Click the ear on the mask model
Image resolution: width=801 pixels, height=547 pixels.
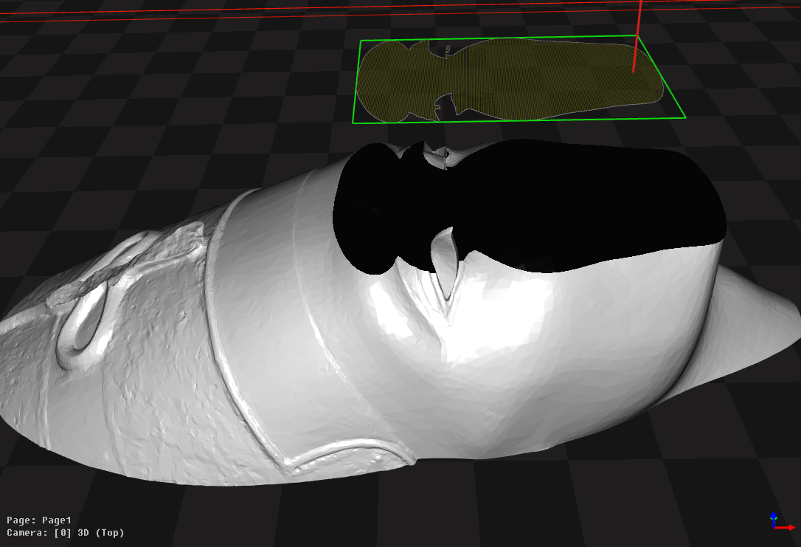(x=85, y=325)
